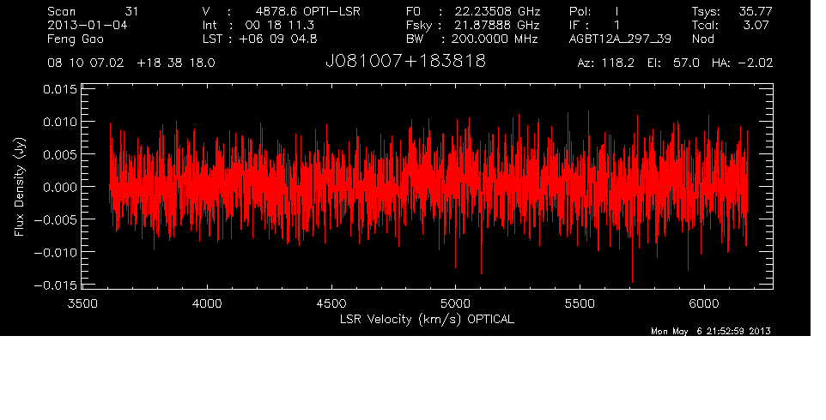Click the polarization value I
826x420 pixels.
tap(616, 11)
